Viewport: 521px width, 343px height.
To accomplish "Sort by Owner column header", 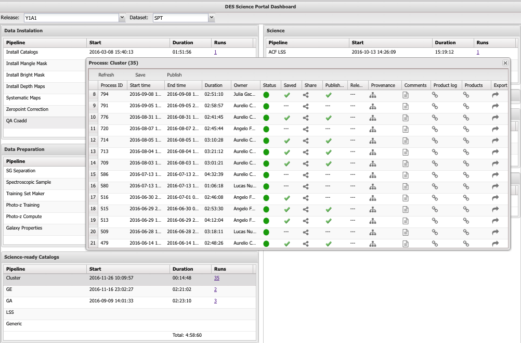I will click(x=245, y=85).
